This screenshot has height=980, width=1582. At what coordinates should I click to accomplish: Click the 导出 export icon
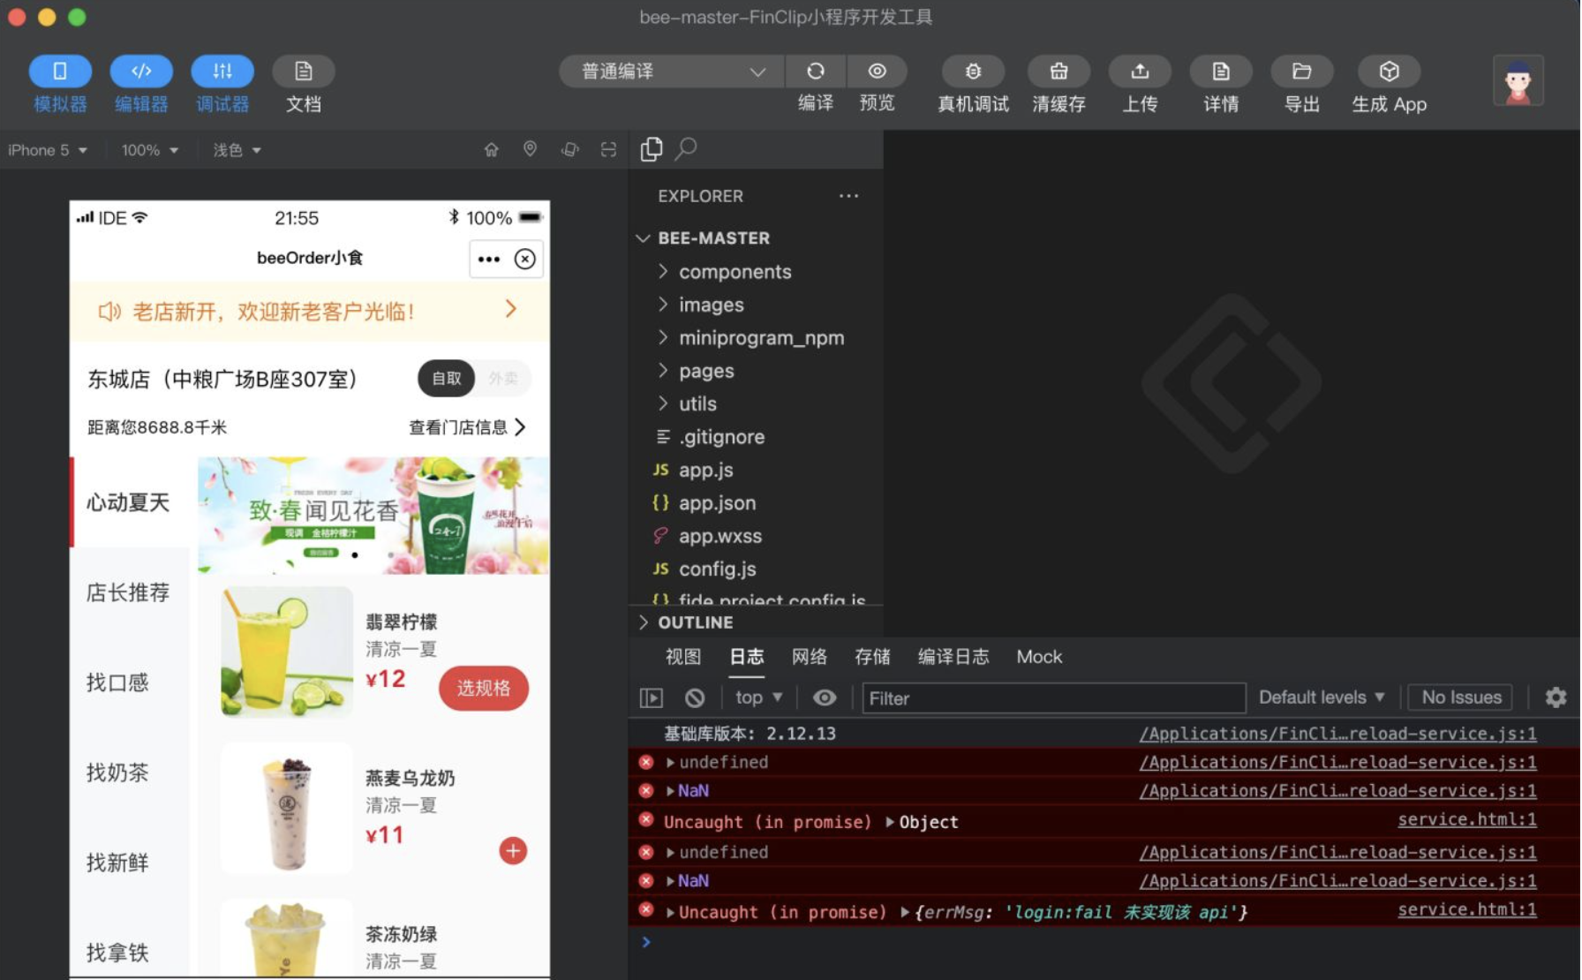(x=1302, y=72)
